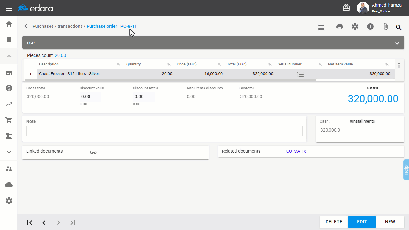
Task: Open the trending reports icon in sidebar
Action: click(9, 104)
